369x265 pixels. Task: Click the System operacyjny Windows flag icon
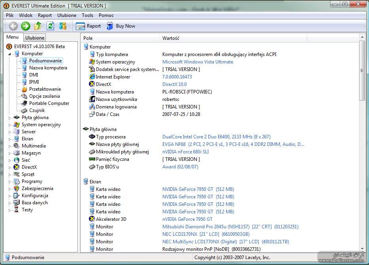(17, 125)
